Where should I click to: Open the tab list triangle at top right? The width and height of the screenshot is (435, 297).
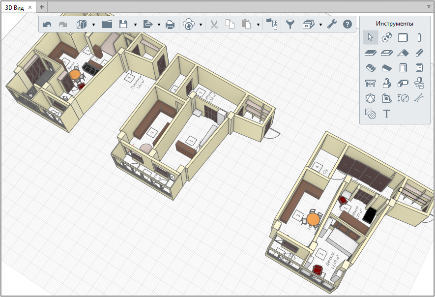coord(429,7)
